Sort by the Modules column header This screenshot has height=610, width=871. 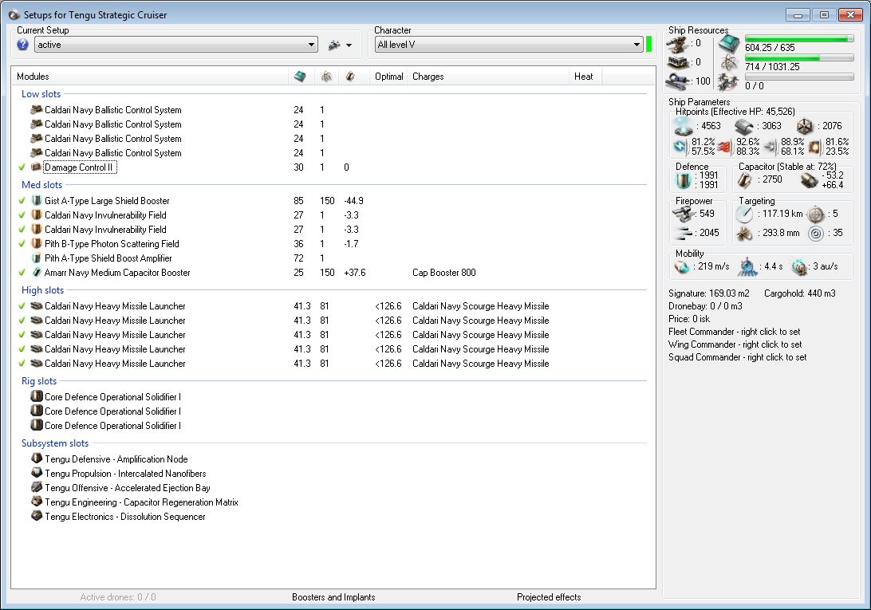point(150,77)
